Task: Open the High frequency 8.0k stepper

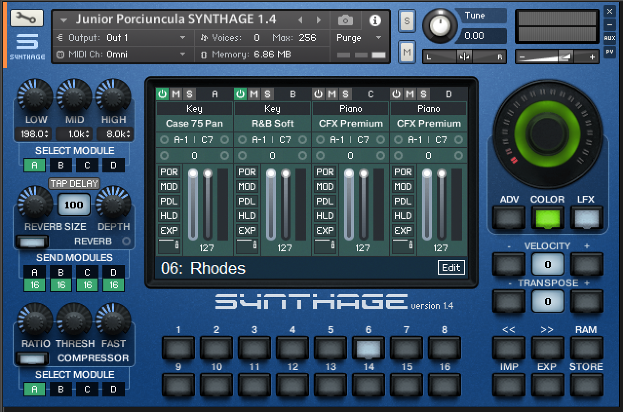Action: point(115,134)
